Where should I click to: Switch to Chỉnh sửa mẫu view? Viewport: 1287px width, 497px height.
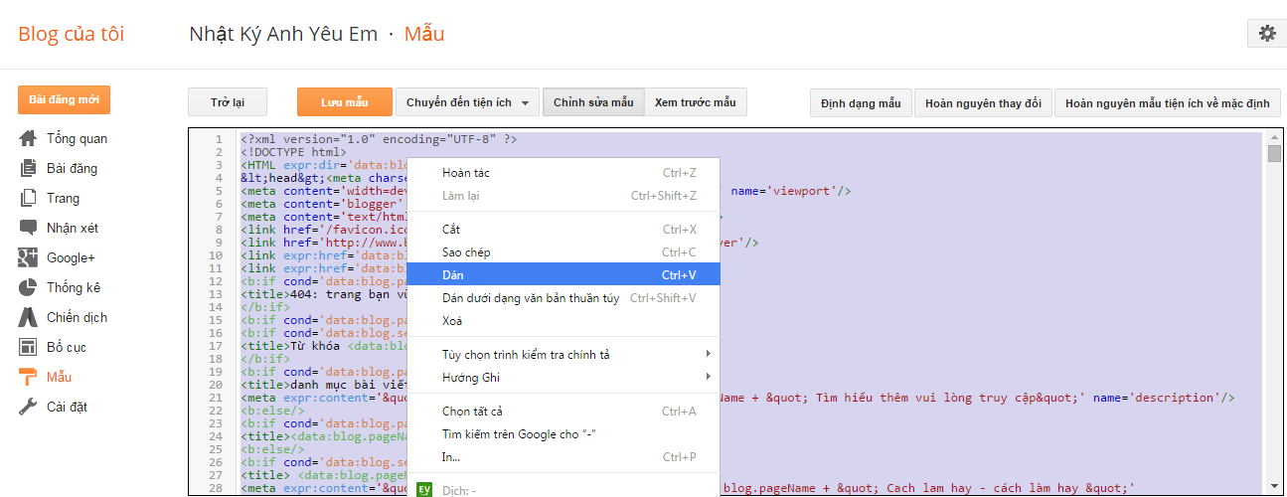593,102
